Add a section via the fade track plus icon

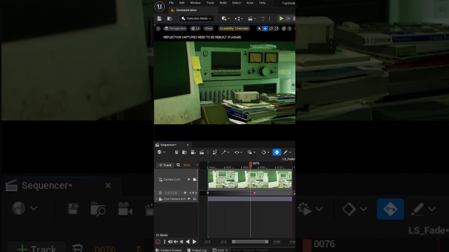point(185,193)
